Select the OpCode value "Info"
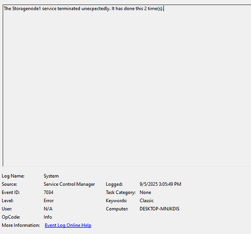The height and width of the screenshot is (234, 251). (48, 217)
